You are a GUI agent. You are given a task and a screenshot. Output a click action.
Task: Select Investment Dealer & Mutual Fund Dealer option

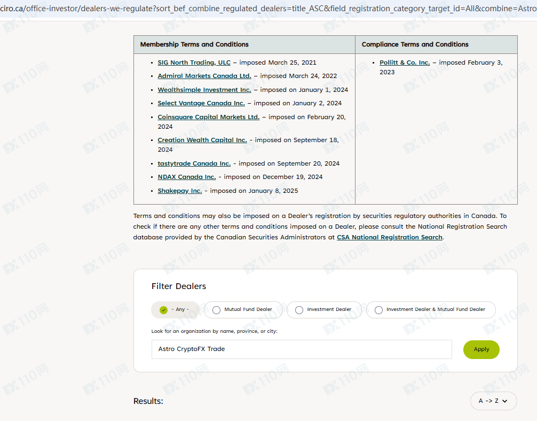pos(431,310)
